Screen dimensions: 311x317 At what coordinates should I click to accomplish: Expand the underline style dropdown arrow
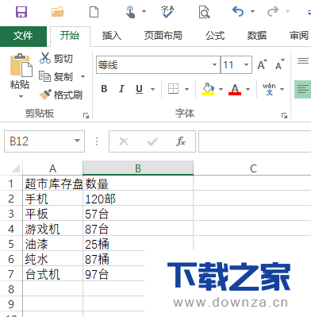tap(152, 89)
